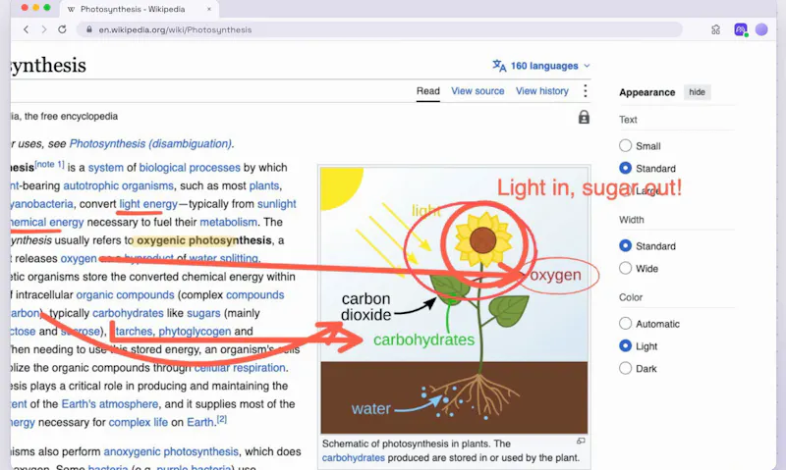
Task: Open the purple profile avatar
Action: pos(761,29)
